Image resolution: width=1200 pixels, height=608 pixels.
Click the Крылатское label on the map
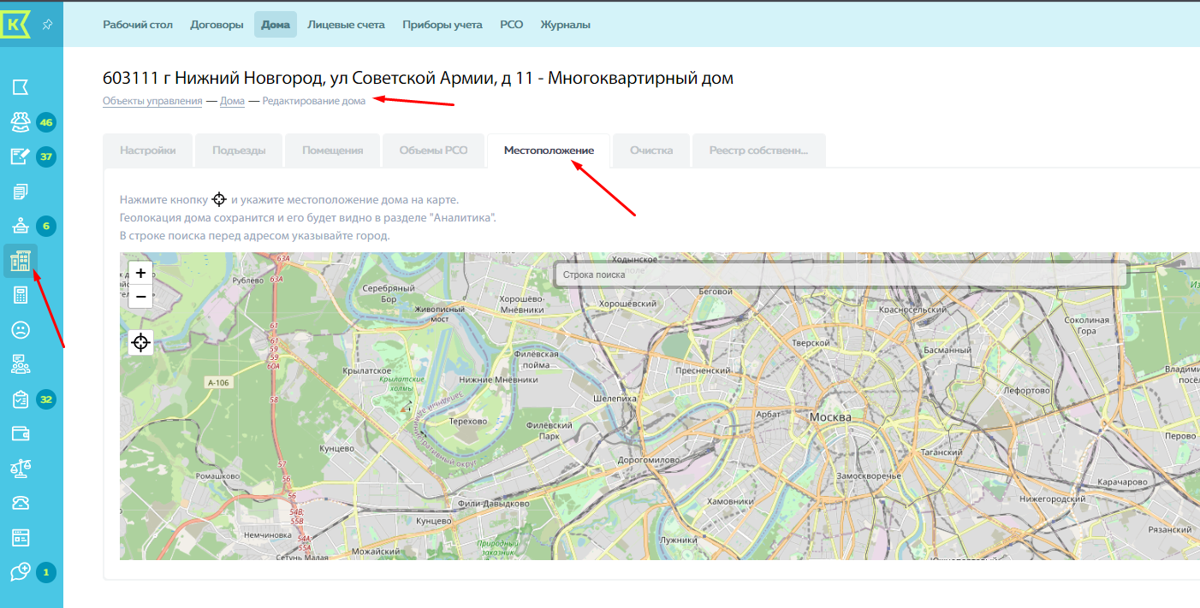pyautogui.click(x=365, y=370)
